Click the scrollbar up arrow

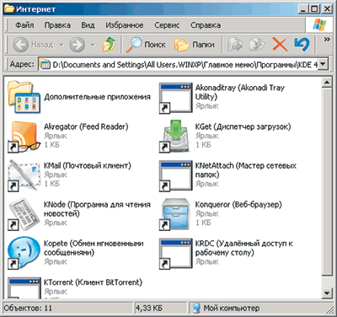pos(327,82)
